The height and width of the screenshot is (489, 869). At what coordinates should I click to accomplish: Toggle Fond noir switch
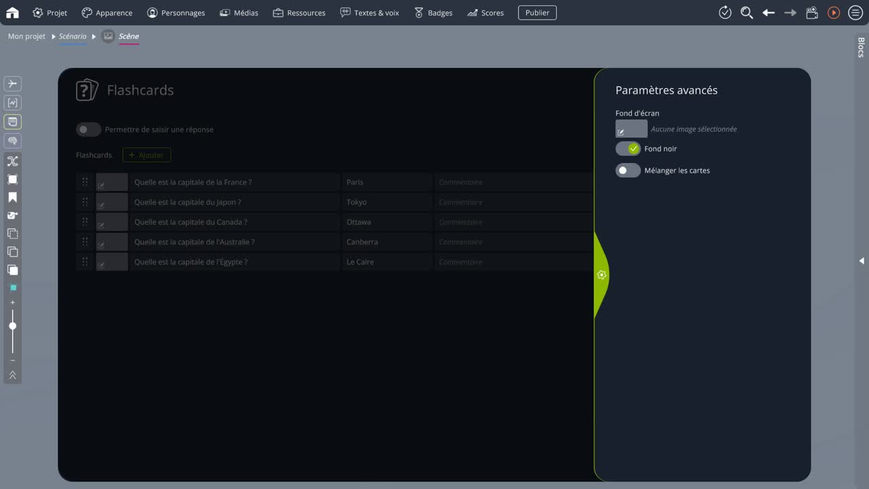628,149
